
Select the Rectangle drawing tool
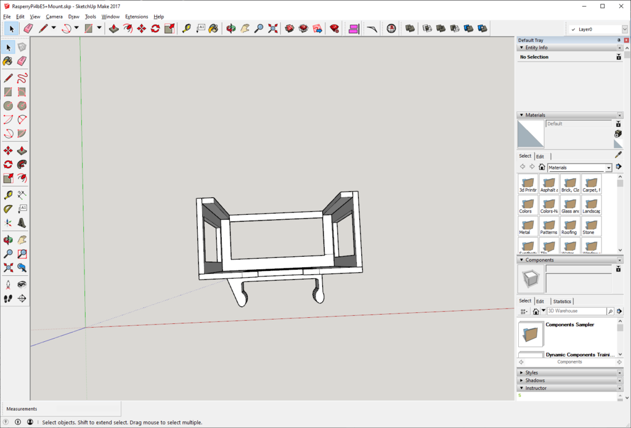(9, 90)
